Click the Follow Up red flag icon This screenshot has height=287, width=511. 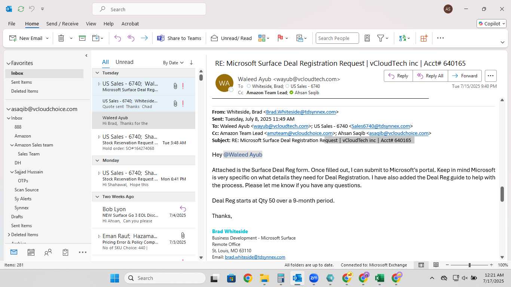click(x=280, y=38)
